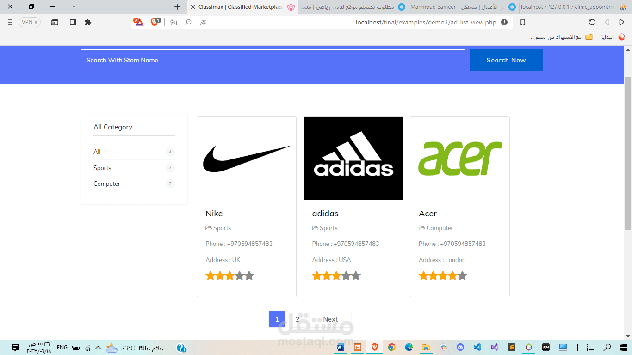Open the extensions puzzle icon
The width and height of the screenshot is (632, 355).
coord(88,22)
